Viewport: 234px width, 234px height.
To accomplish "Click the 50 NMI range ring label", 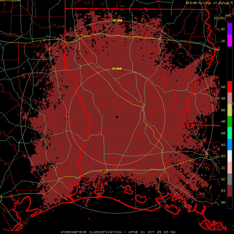I will (x=117, y=69).
